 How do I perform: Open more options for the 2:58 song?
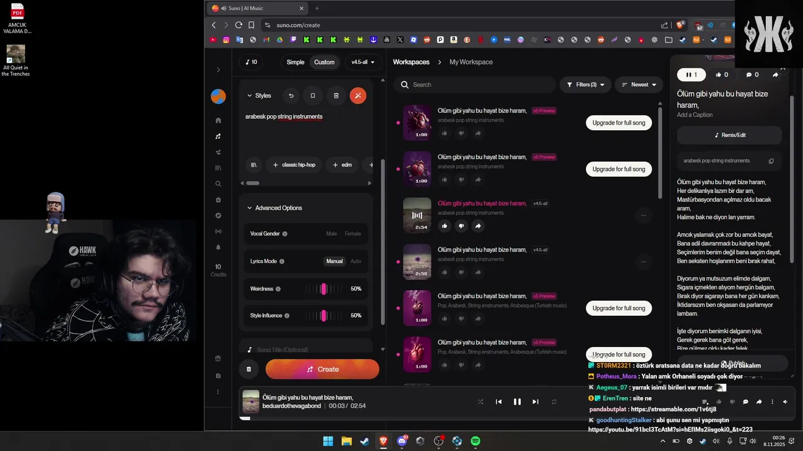[643, 262]
